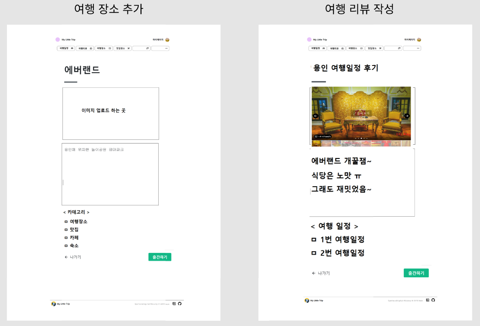
Task: Click the 용인 여행일정 후기 heading
Action: (346, 68)
